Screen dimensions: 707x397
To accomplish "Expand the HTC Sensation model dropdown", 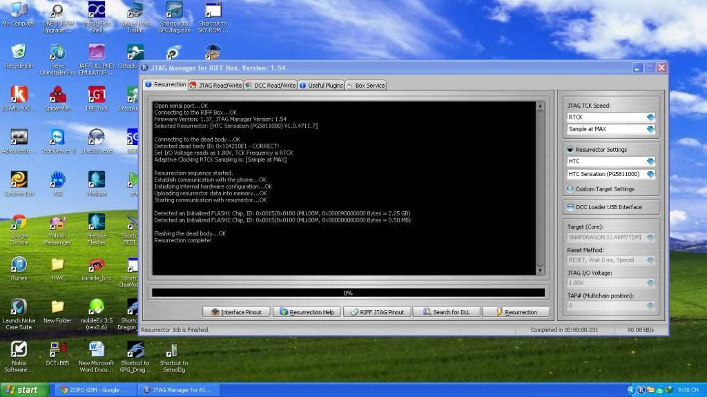I will tap(650, 174).
